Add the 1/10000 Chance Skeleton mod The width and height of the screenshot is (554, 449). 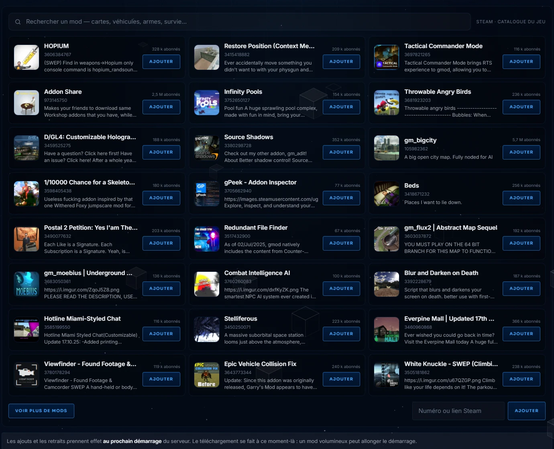coord(161,198)
